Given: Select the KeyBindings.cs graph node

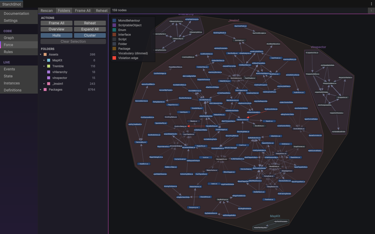Looking at the screenshot, I should point(222,199).
